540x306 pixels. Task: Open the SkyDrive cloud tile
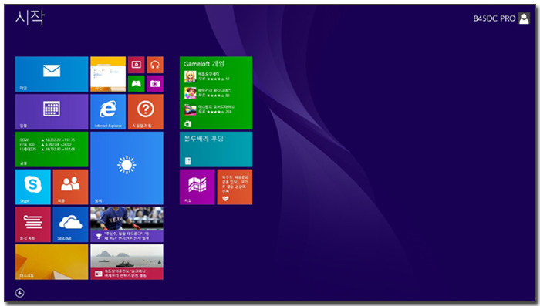click(x=70, y=224)
